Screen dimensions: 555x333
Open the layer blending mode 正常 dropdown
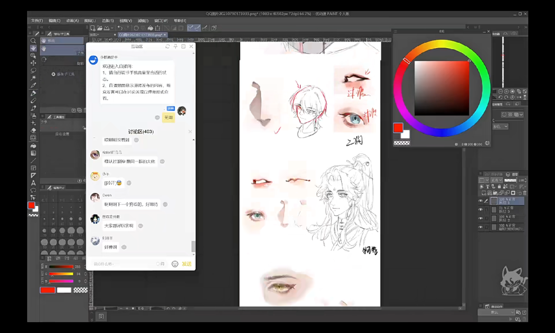[x=496, y=180]
